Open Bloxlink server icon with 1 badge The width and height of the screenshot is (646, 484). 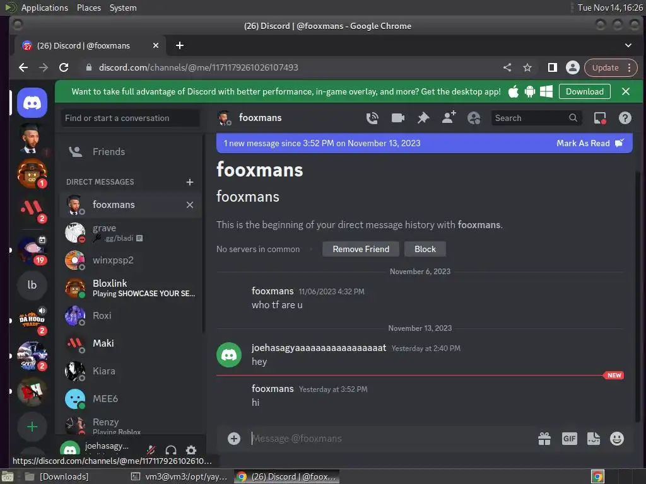pos(32,173)
